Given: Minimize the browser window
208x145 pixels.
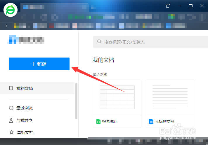Looking at the screenshot, I should coord(179,6).
